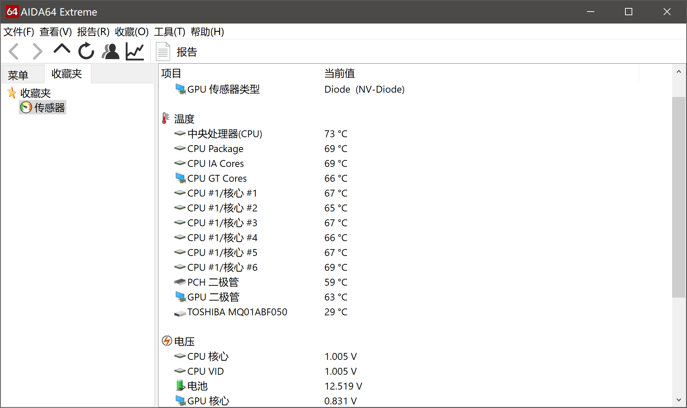
Task: Click the 电压 lightning icon
Action: coord(167,341)
